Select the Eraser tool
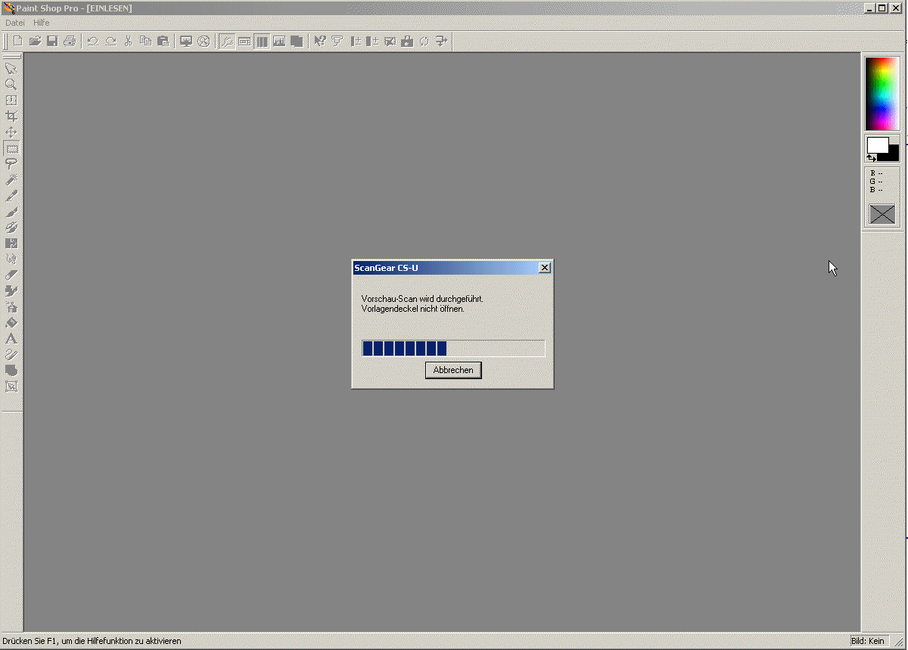908x650 pixels. (x=11, y=275)
